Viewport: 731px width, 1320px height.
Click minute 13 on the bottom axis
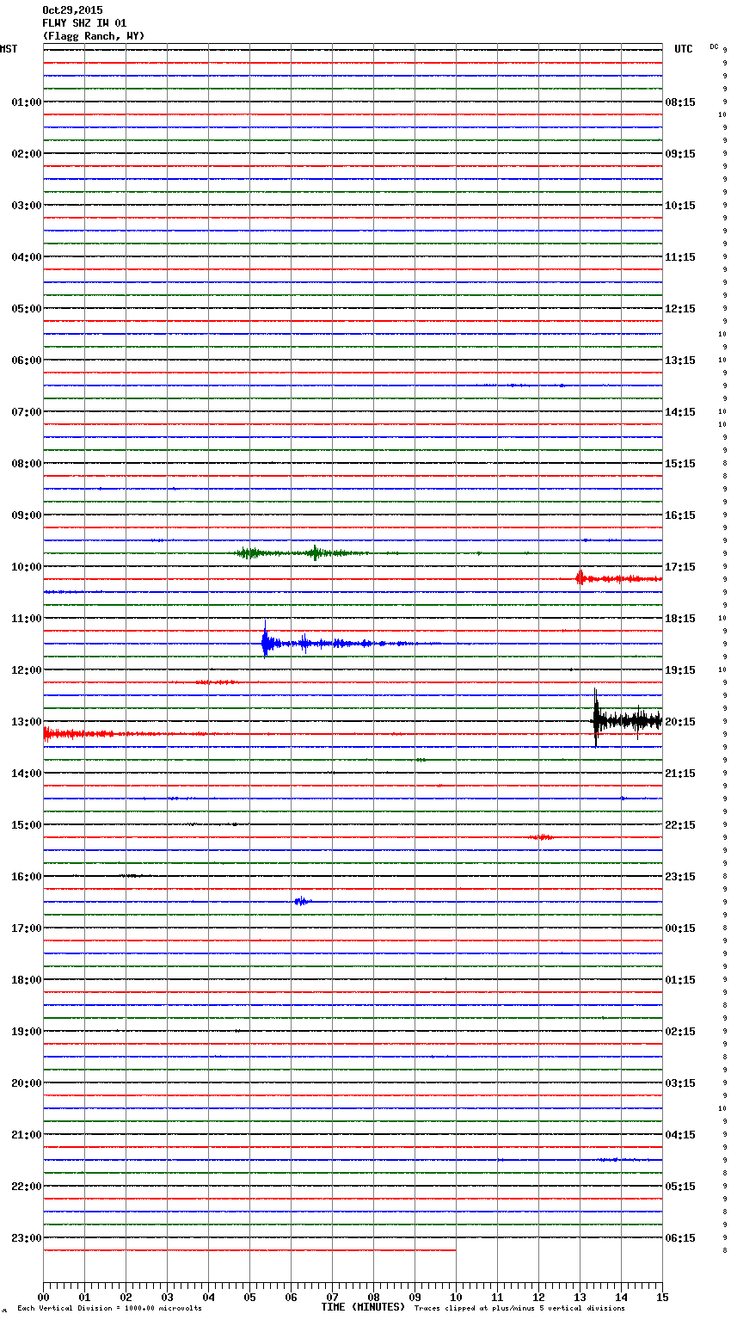click(580, 1298)
